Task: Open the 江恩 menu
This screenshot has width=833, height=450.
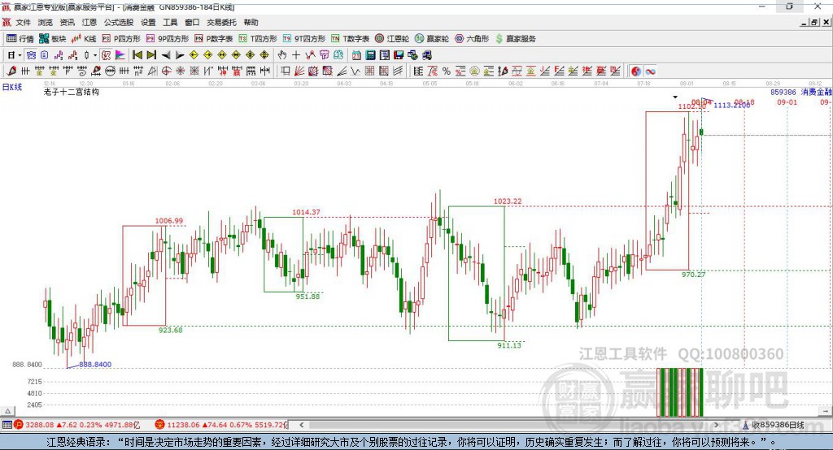Action: (x=89, y=22)
